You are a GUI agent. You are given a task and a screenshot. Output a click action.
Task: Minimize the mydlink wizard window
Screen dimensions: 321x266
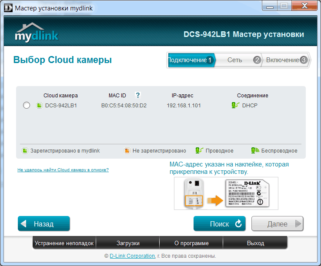click(x=270, y=6)
